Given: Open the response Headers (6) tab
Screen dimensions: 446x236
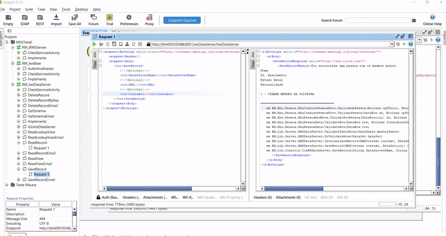Looking at the screenshot, I should (263, 197).
